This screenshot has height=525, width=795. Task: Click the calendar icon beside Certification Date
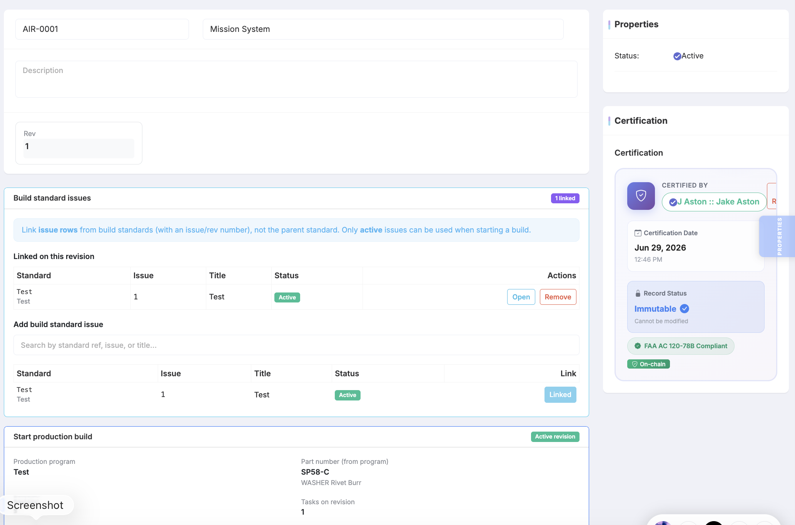[x=638, y=233]
